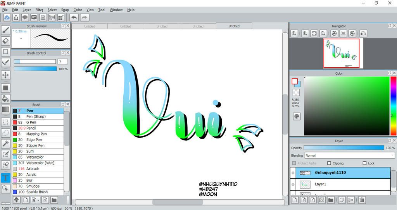
Task: Open the Layer menu
Action: 27,10
